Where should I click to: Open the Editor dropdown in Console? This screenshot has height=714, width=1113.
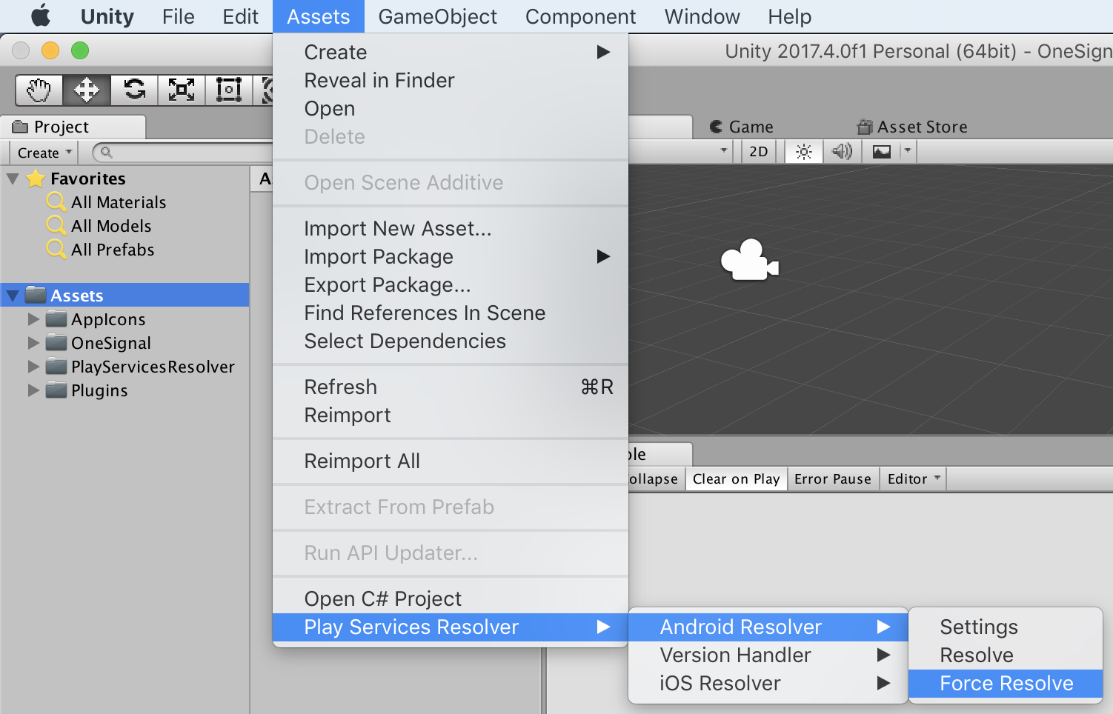(914, 479)
